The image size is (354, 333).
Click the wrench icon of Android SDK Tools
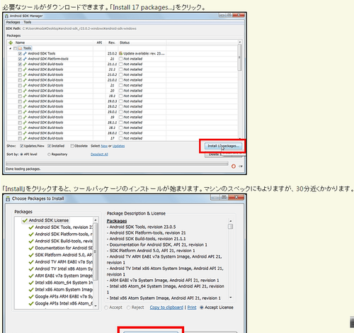pyautogui.click(x=25, y=54)
